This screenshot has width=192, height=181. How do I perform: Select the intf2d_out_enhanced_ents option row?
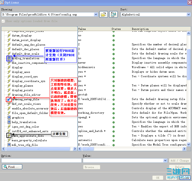[x=30, y=131]
